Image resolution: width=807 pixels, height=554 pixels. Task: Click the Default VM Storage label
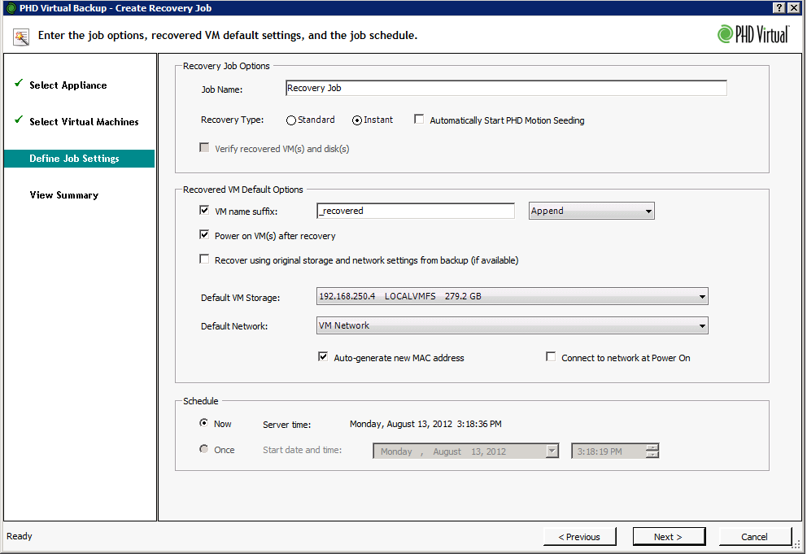tap(240, 298)
